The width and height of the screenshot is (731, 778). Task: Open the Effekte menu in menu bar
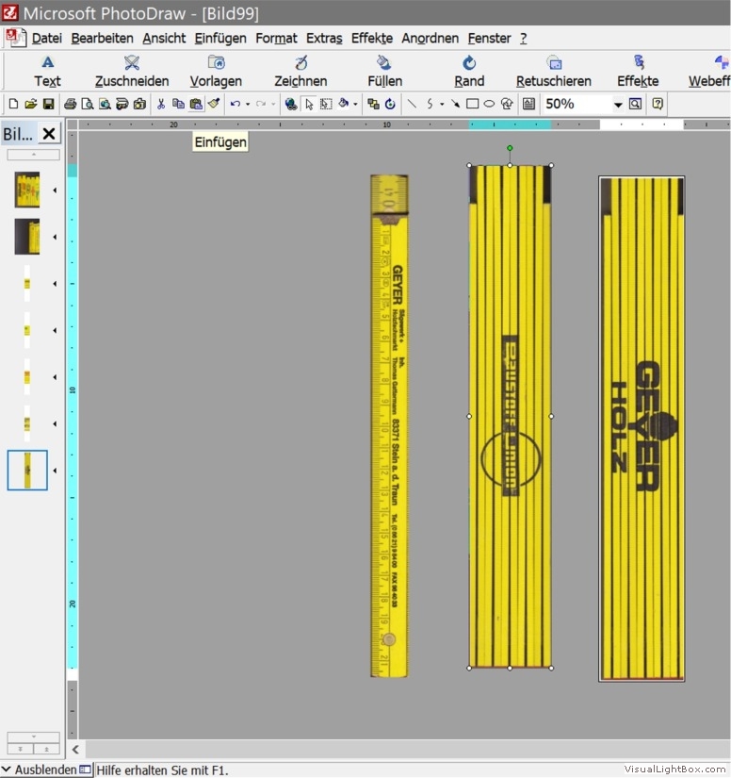click(x=372, y=39)
